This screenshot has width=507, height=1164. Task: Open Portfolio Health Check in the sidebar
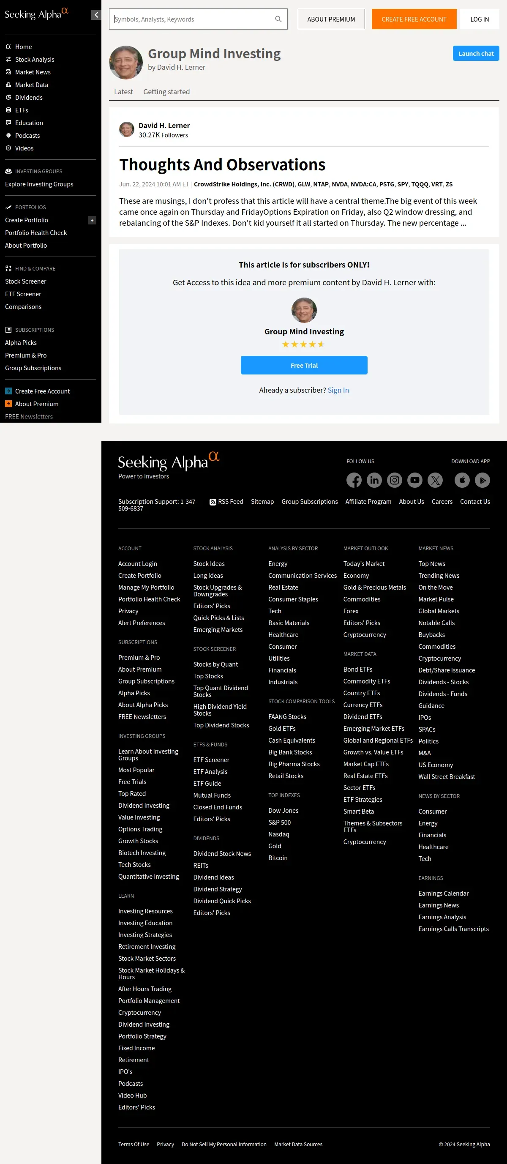click(x=36, y=233)
